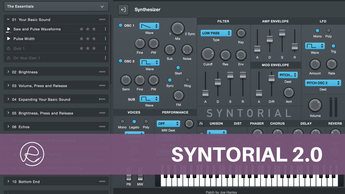Open the OSC 1 Wave selector
Image resolution: width=345 pixels, height=194 pixels.
tap(149, 26)
